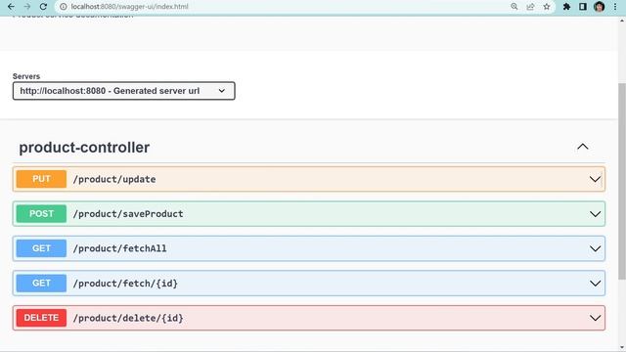Click the DELETE method badge
Viewport: 626px width, 352px height.
pos(41,318)
